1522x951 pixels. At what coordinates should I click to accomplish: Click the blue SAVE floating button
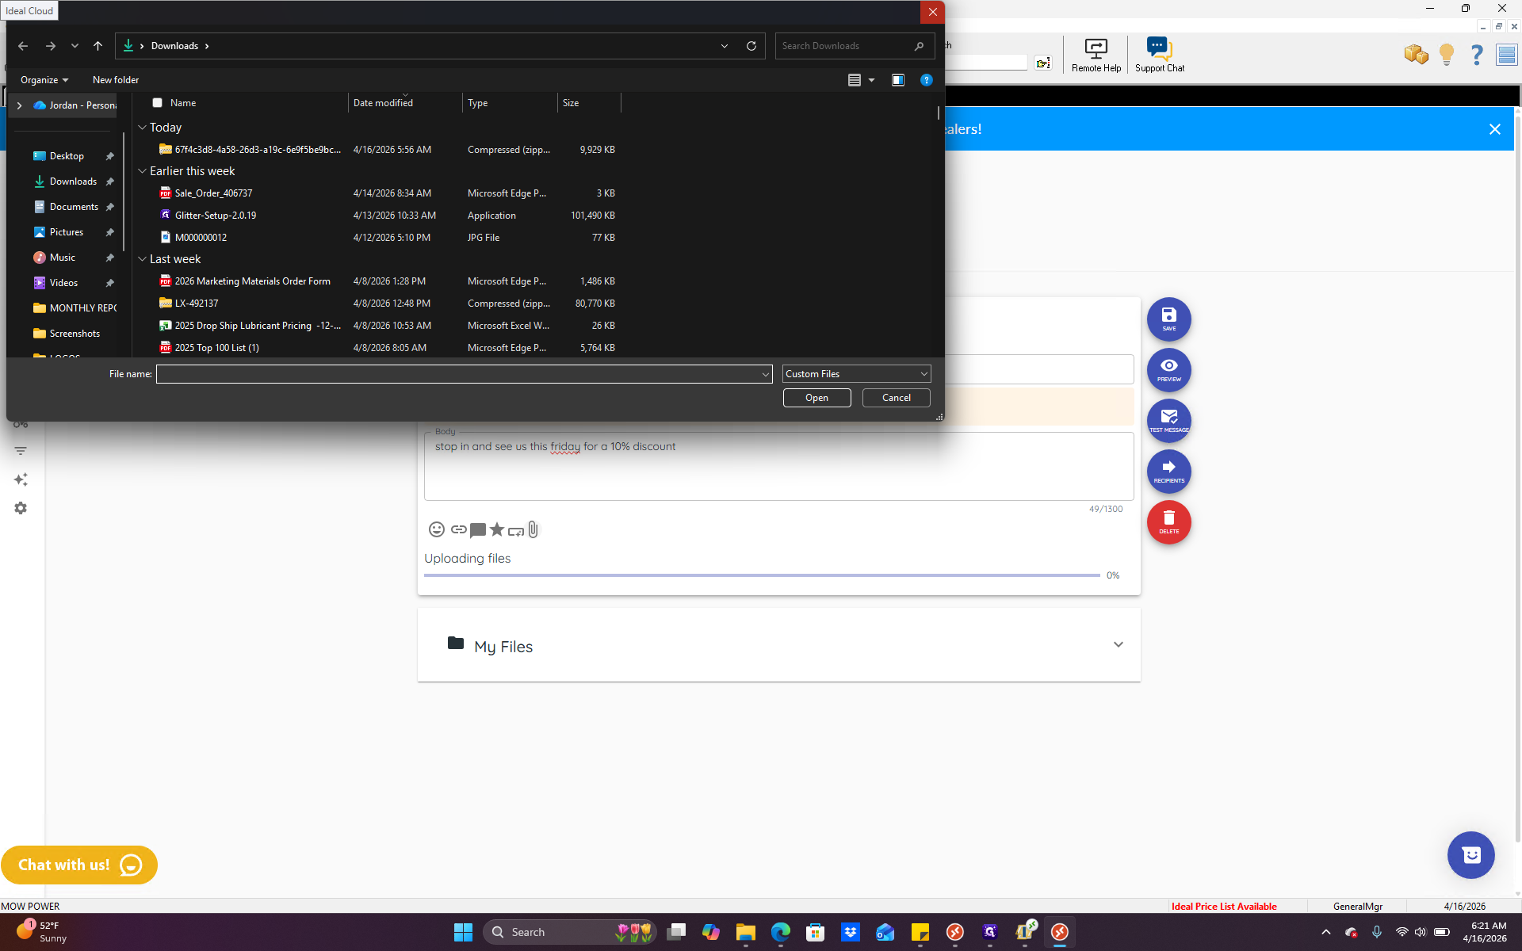pyautogui.click(x=1168, y=319)
